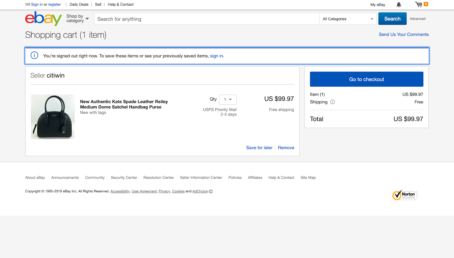Open the Privacy link
454x258 pixels.
[x=164, y=191]
